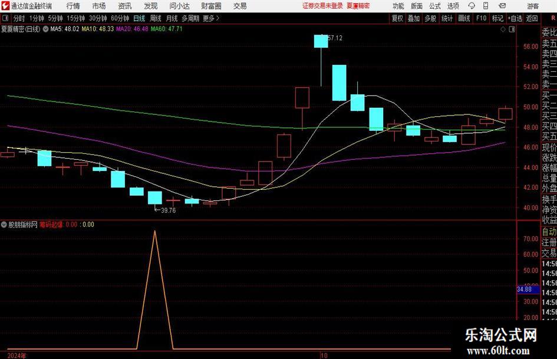
Task: Click the 多股 multi-stock button
Action: (x=430, y=18)
